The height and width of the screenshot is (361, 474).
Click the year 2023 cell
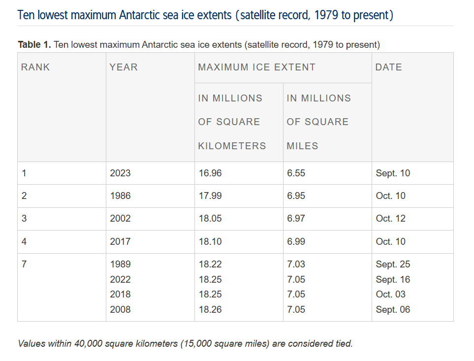pyautogui.click(x=120, y=173)
